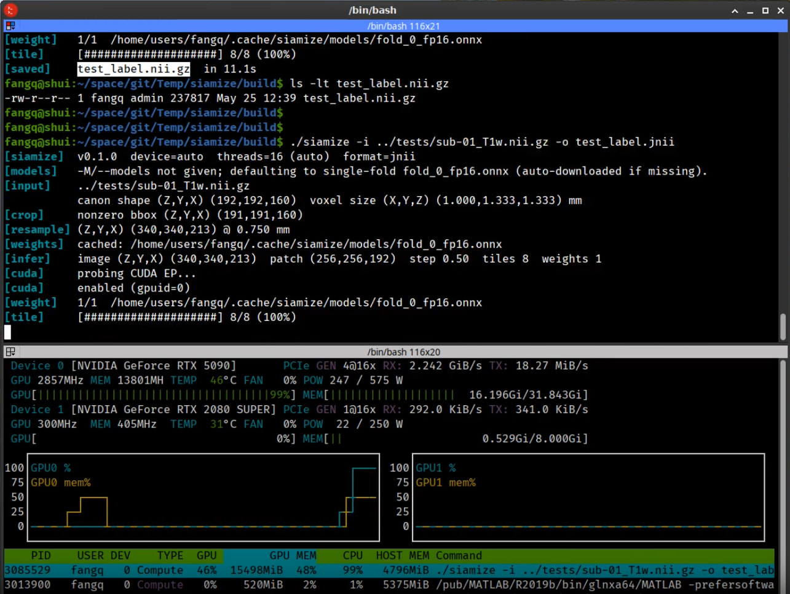Click 'probing CUDA EP...' log text
Image resolution: width=790 pixels, height=594 pixels.
tap(136, 273)
